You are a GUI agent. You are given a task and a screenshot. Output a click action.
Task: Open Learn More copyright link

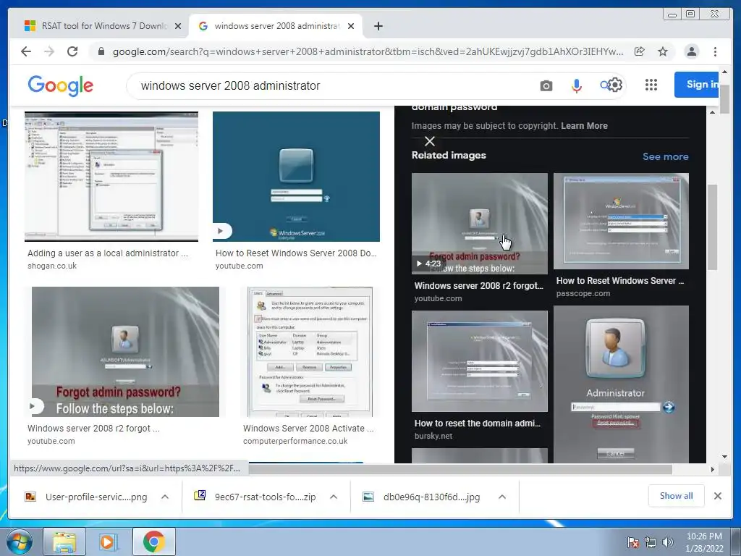tap(584, 126)
